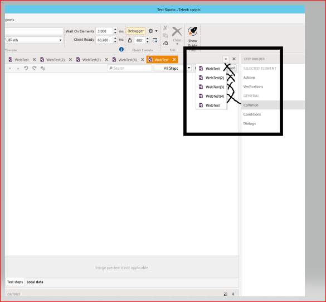Open the Test steps bottom tab
326x302 pixels.
click(15, 282)
